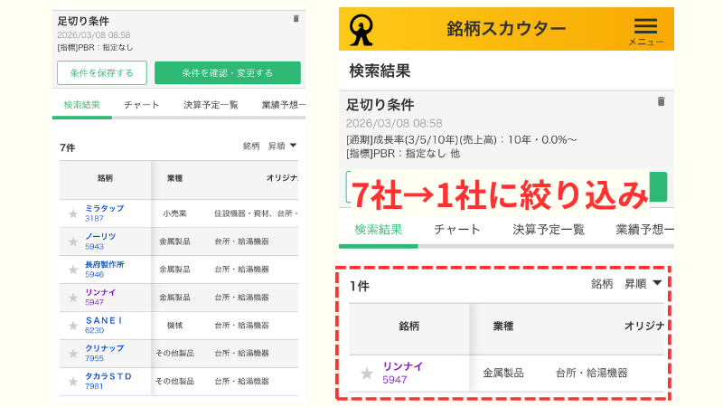723x407 pixels.
Task: Tap the 銘柄スカウター logo icon
Action: [x=361, y=30]
